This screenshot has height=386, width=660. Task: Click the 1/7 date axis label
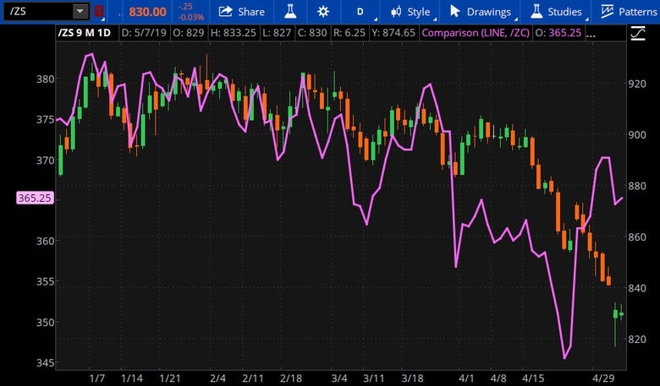(x=97, y=378)
